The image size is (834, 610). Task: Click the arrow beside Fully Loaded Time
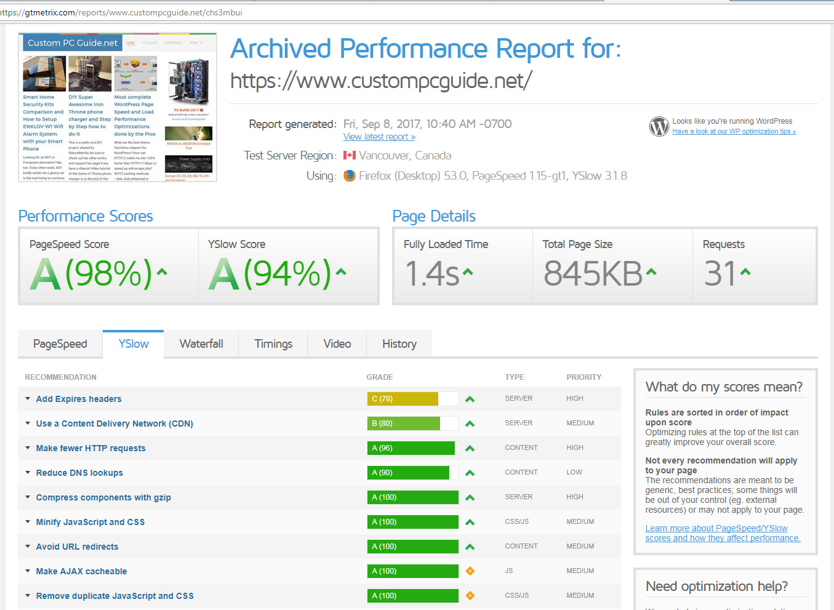click(468, 271)
